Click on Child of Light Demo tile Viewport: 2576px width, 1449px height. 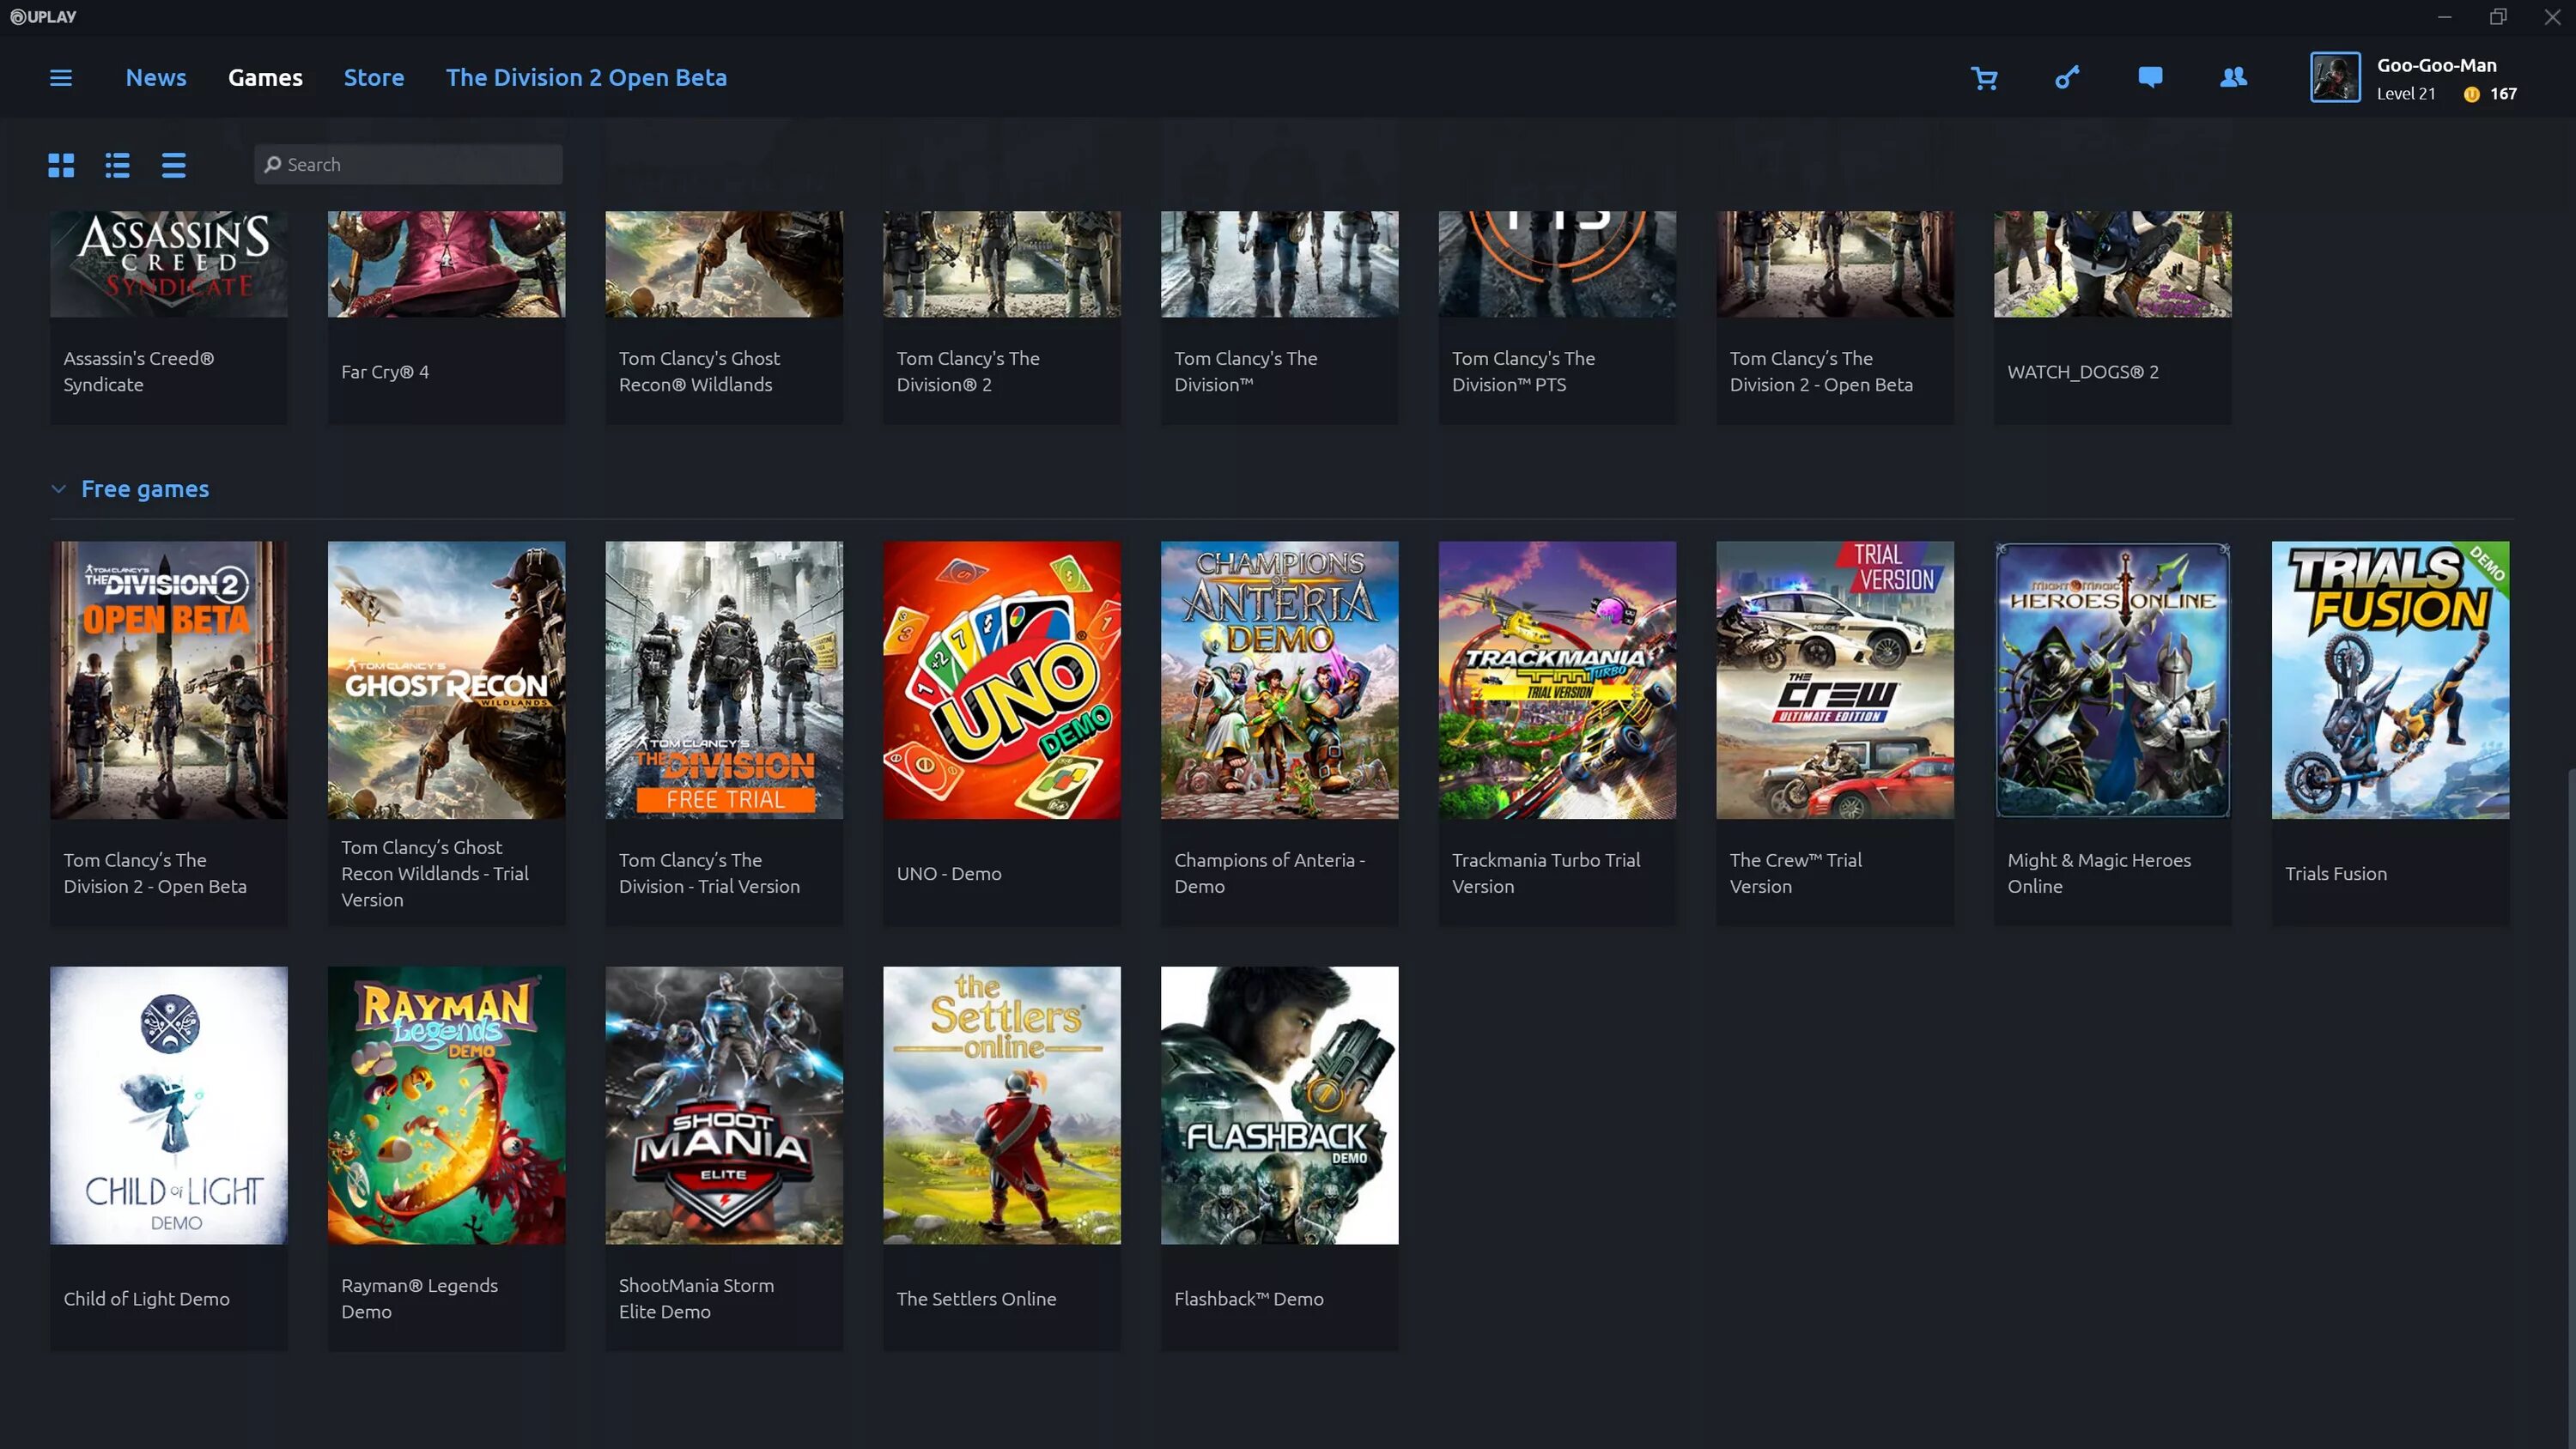(x=170, y=1106)
